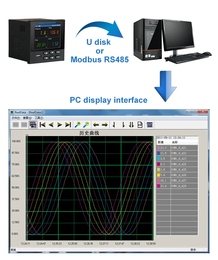Select the COM1_6_AI3 channel name
This screenshot has width=218, height=260.
178,159
